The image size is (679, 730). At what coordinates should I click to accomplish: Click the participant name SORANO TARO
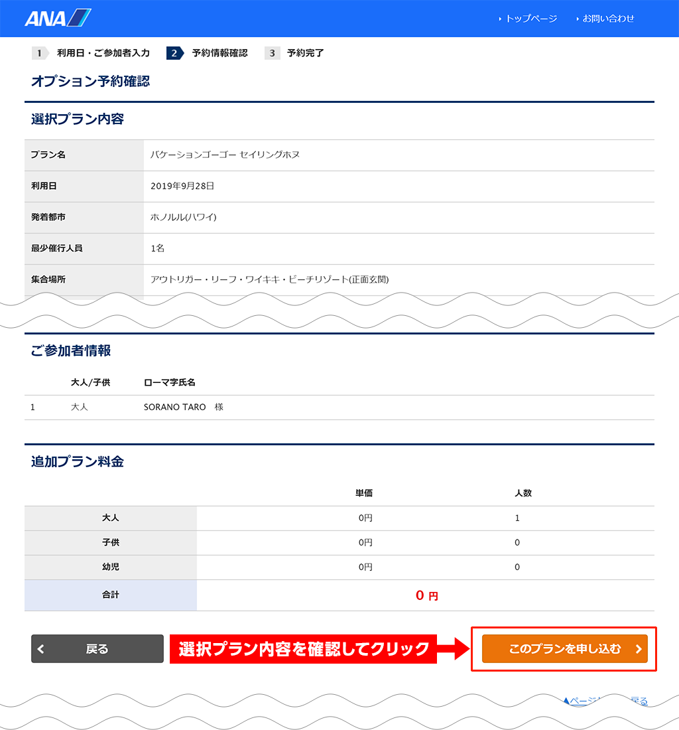click(175, 407)
